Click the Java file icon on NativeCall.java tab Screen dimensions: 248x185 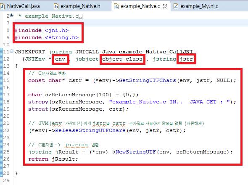(x=2, y=6)
